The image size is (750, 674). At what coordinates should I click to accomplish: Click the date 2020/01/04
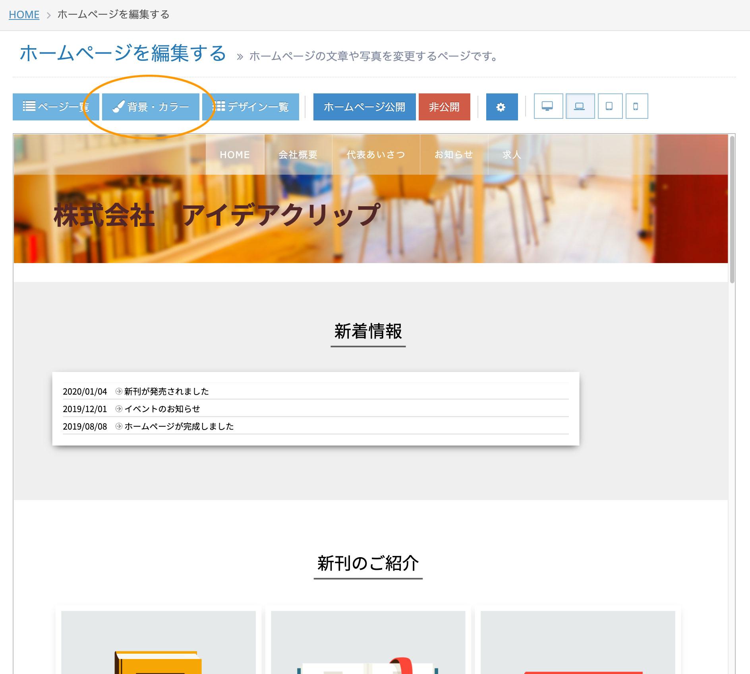coord(85,391)
